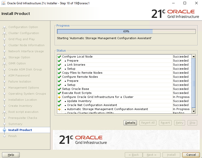Select Operating System Groups step
The image size is (202, 158).
[x=27, y=94]
